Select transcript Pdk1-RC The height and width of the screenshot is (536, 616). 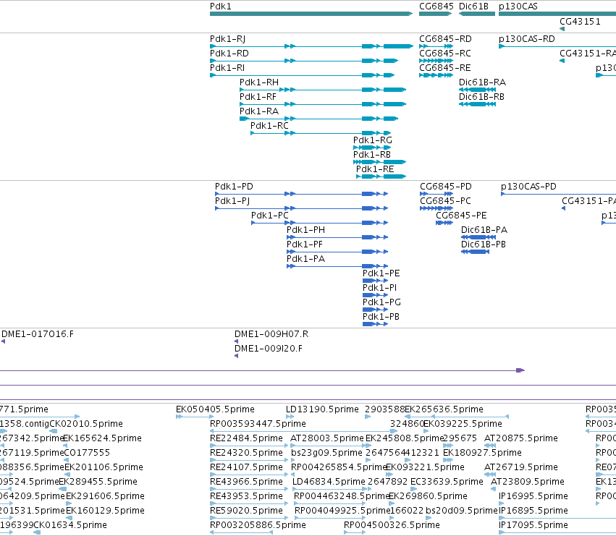[x=321, y=133]
